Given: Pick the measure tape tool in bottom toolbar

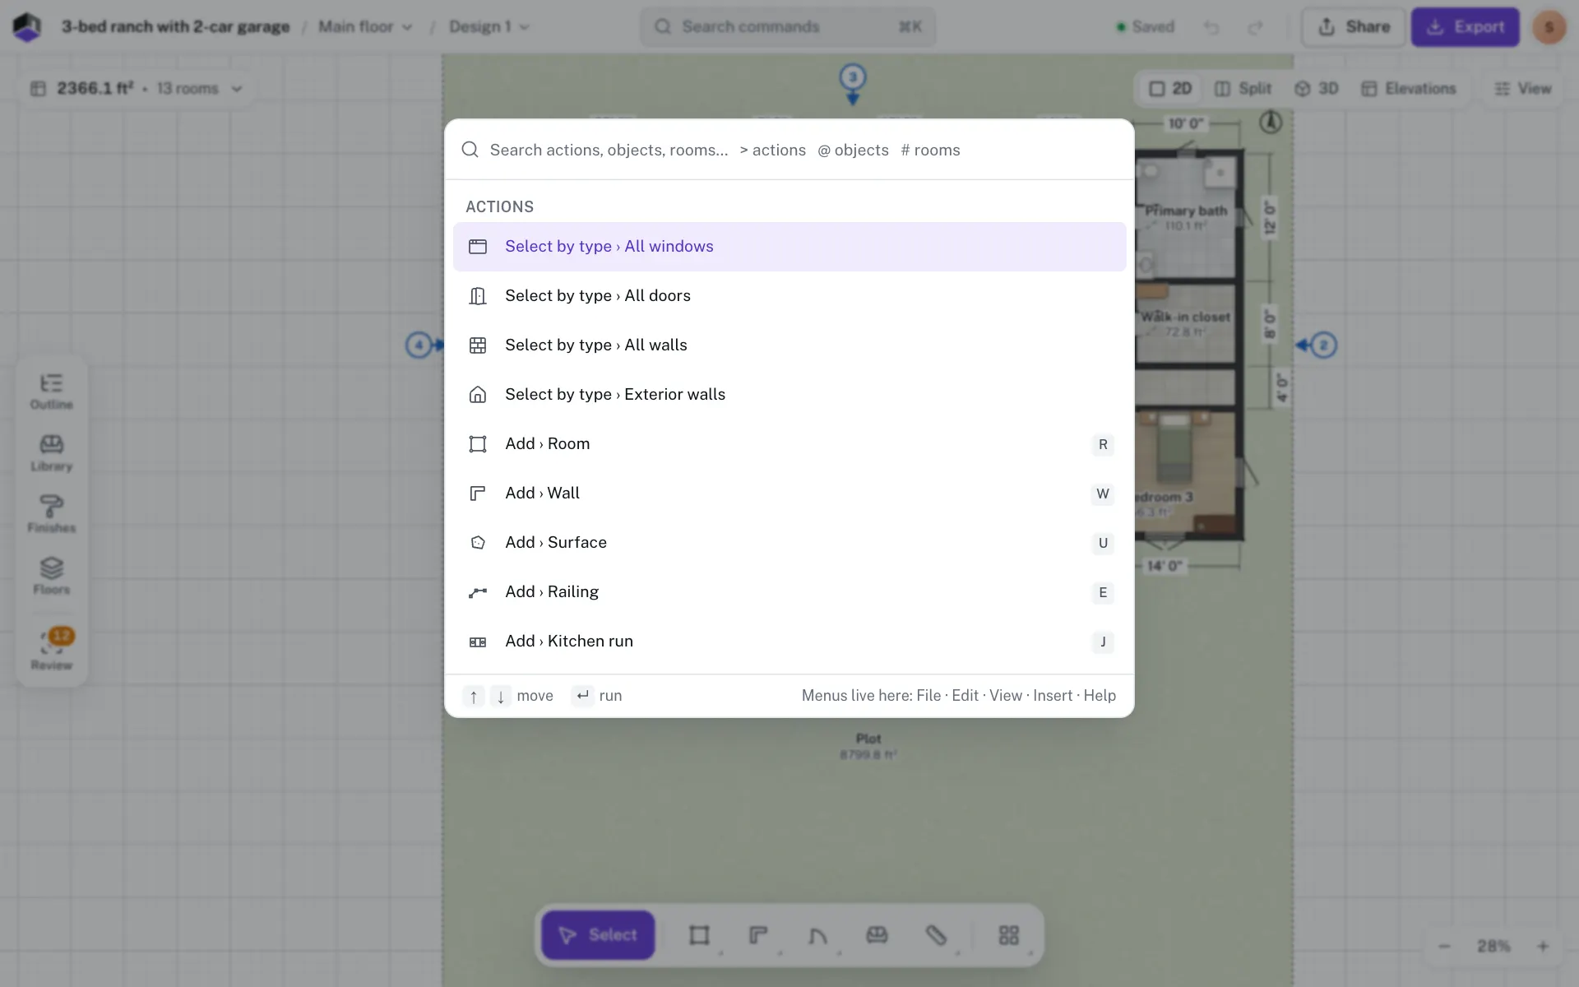Looking at the screenshot, I should [x=936, y=935].
